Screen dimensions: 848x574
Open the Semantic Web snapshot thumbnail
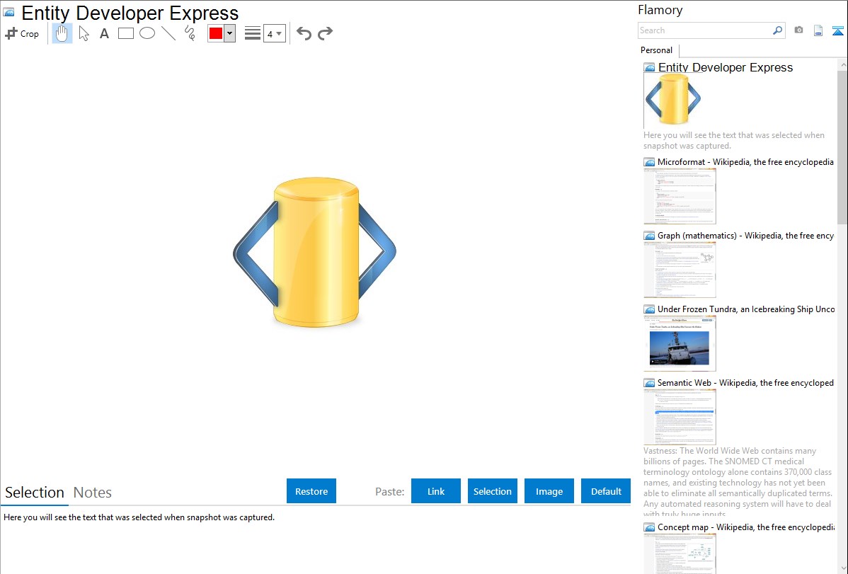click(x=680, y=417)
